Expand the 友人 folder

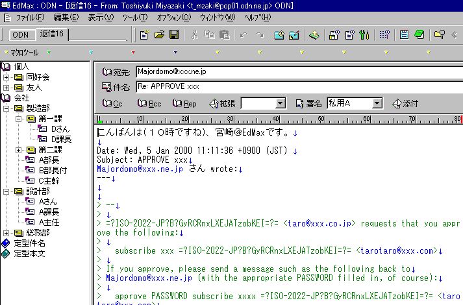tap(6, 88)
